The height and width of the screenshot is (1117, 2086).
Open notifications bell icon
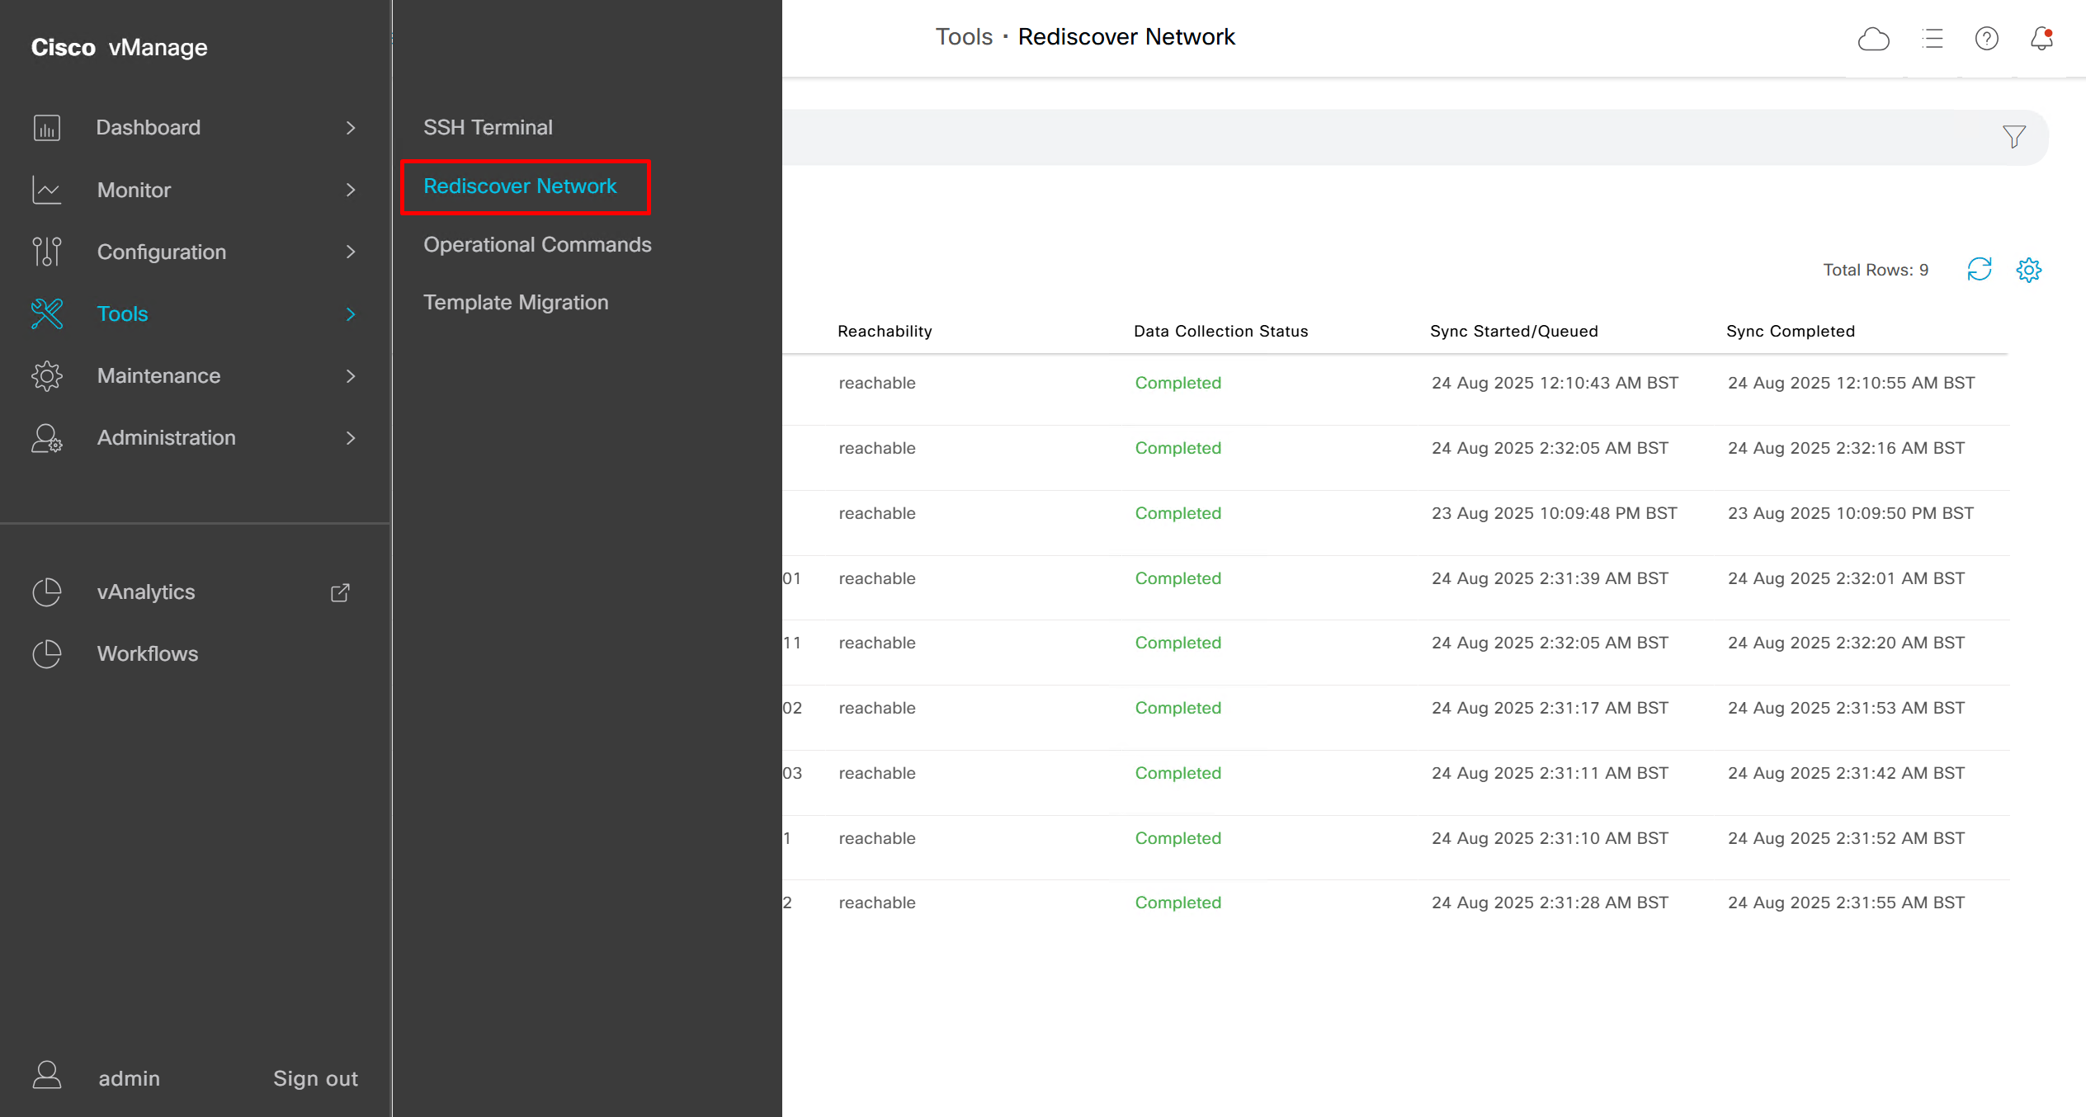(2041, 39)
